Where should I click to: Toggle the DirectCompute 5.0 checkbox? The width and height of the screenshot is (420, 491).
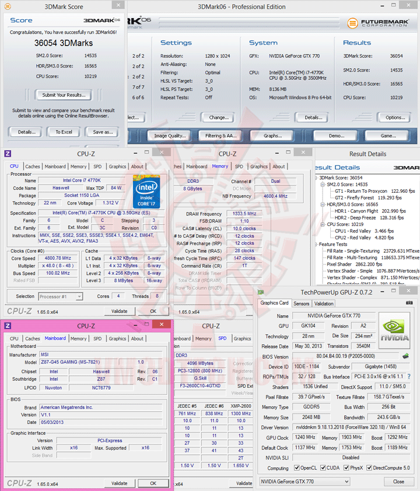coord(369,468)
